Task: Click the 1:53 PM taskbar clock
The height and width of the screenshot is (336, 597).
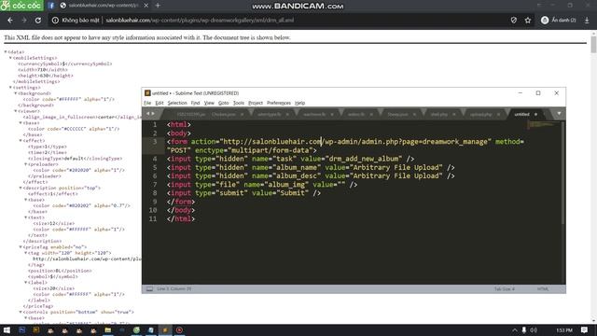Action: point(564,330)
